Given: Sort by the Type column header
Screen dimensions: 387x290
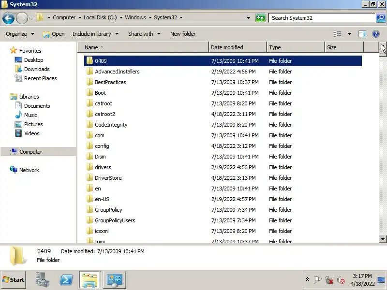Looking at the screenshot, I should coord(296,47).
